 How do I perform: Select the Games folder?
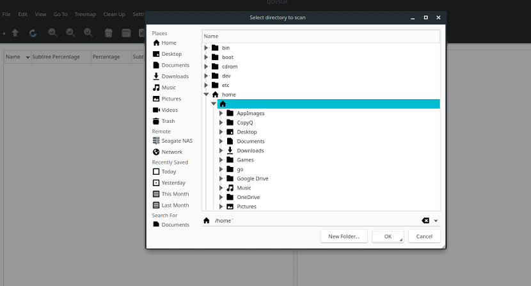click(245, 160)
